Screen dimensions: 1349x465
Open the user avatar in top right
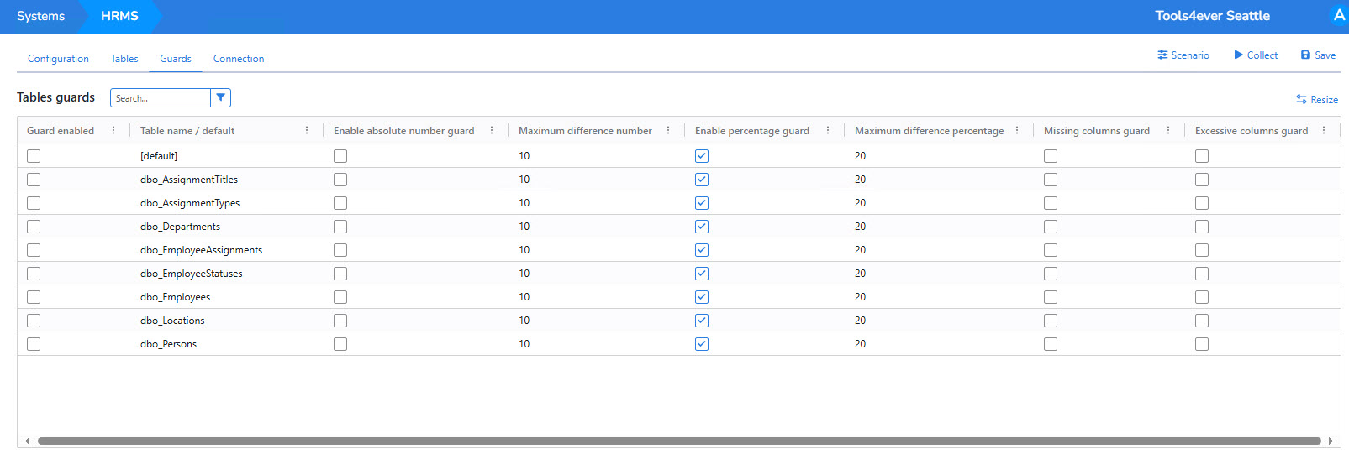(1339, 15)
